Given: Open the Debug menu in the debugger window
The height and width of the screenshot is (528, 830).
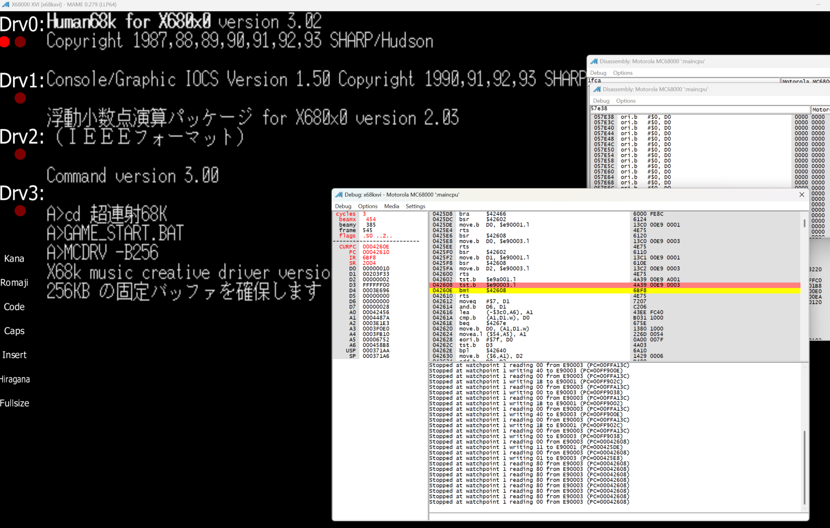Looking at the screenshot, I should pyautogui.click(x=343, y=206).
